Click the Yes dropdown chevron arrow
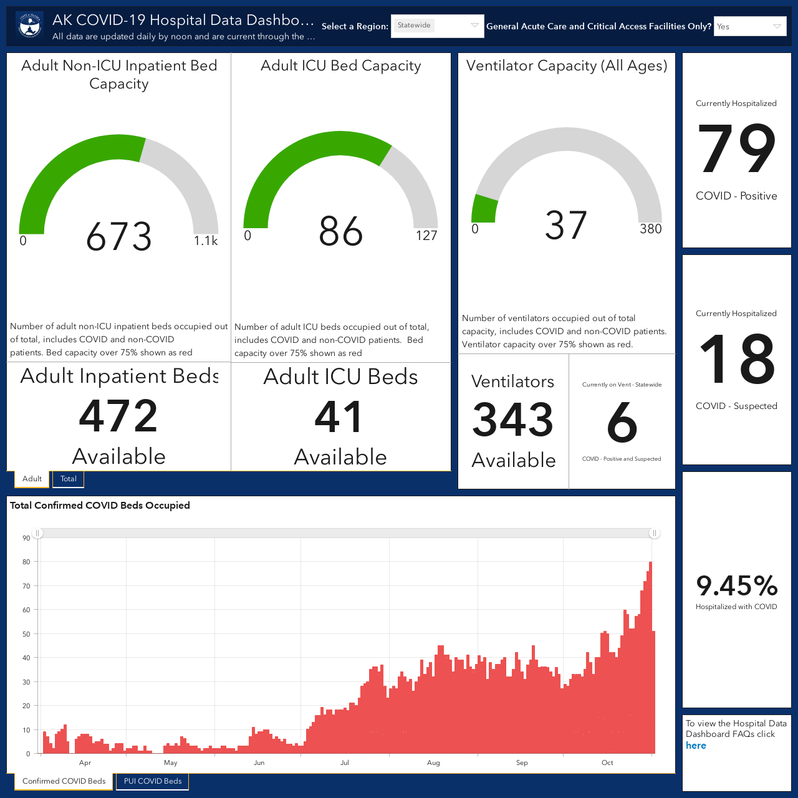The height and width of the screenshot is (798, 798). tap(777, 26)
